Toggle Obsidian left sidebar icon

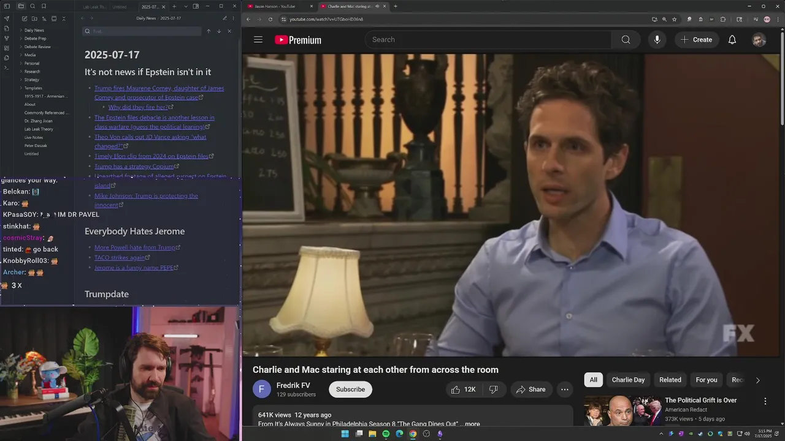(x=7, y=6)
